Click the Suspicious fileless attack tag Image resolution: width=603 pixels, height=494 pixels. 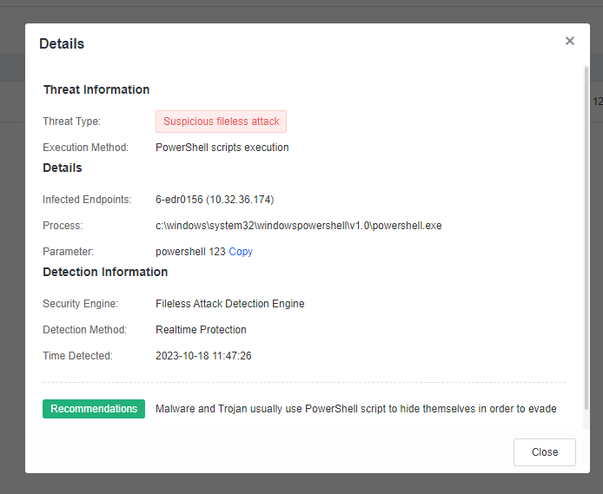click(x=221, y=122)
